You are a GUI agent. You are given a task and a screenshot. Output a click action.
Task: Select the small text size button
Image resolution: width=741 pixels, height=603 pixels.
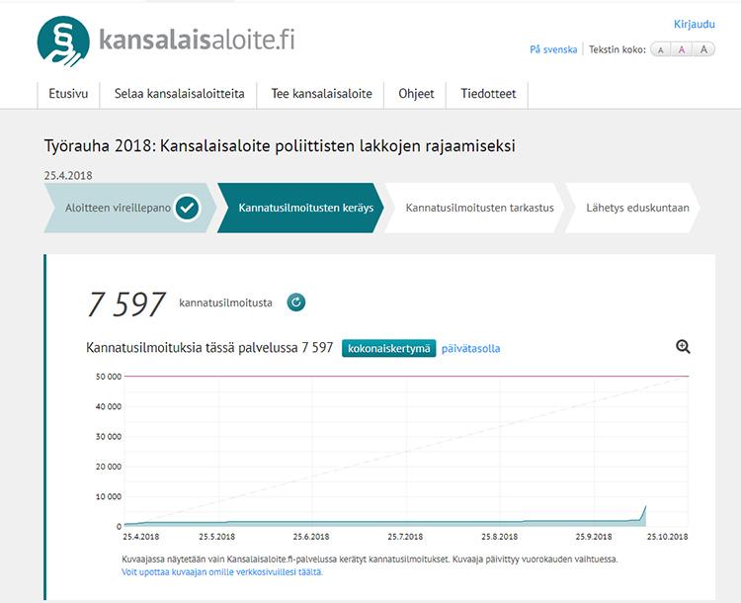(661, 49)
